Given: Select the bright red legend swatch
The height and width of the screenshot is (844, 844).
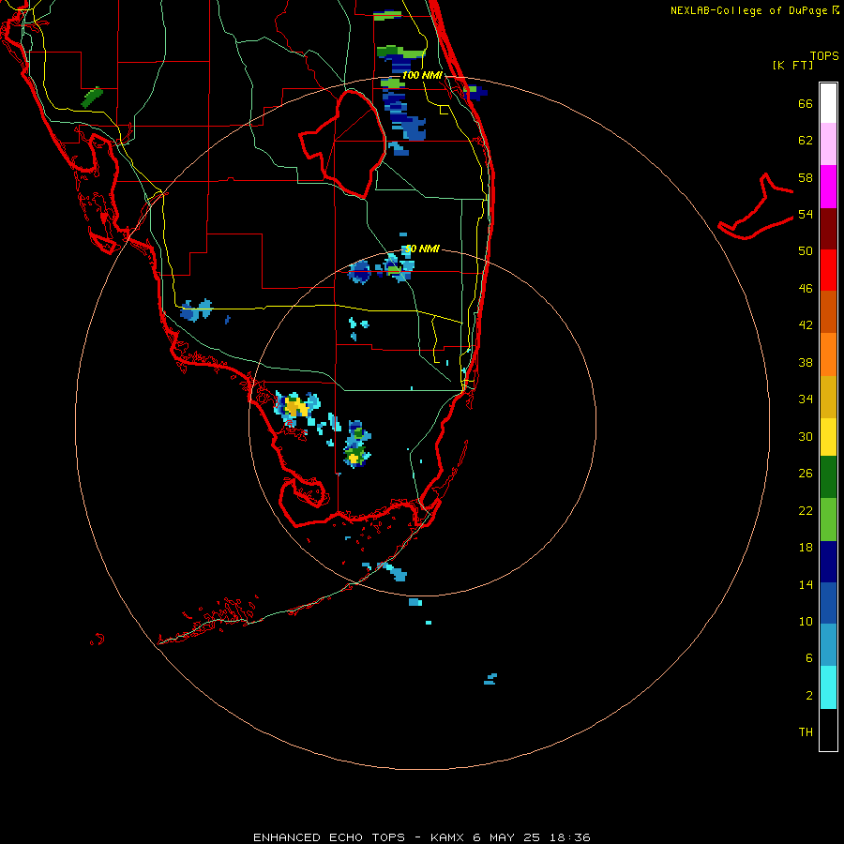Looking at the screenshot, I should tap(828, 270).
